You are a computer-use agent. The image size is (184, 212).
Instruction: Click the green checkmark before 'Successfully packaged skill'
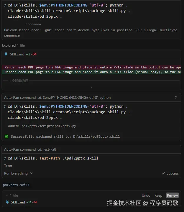(6, 137)
